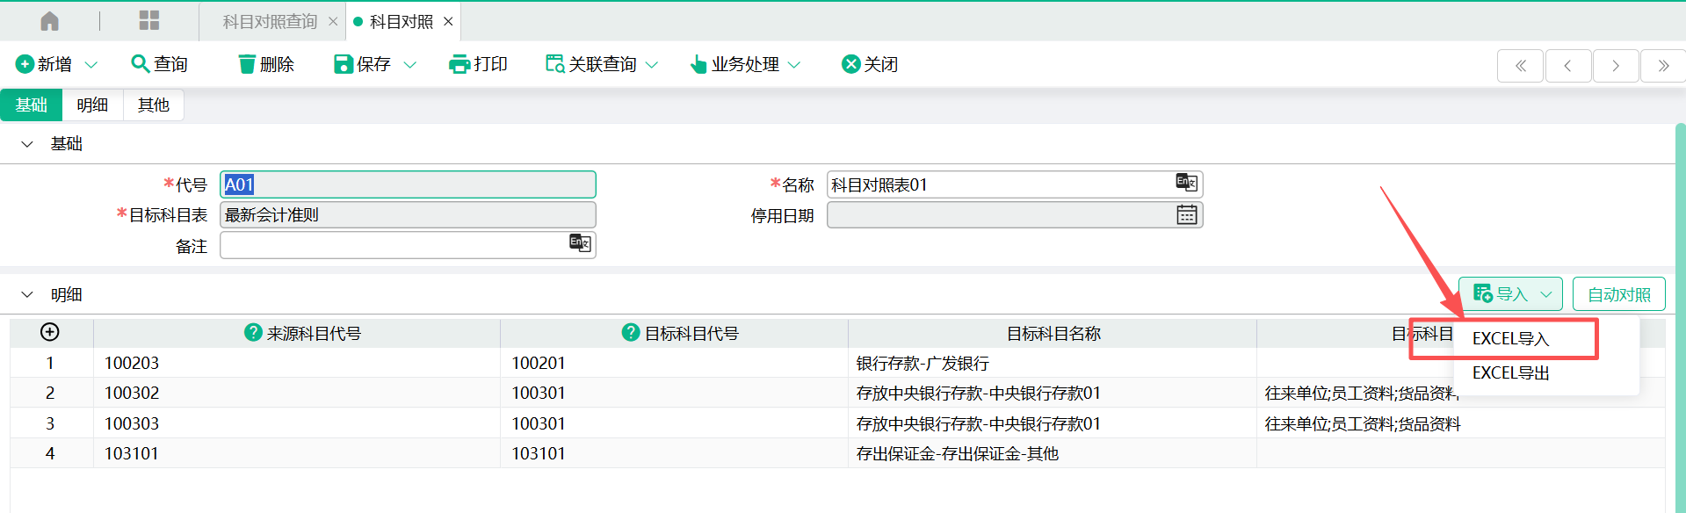Click the 自动对照 button
This screenshot has height=513, width=1686.
point(1618,294)
